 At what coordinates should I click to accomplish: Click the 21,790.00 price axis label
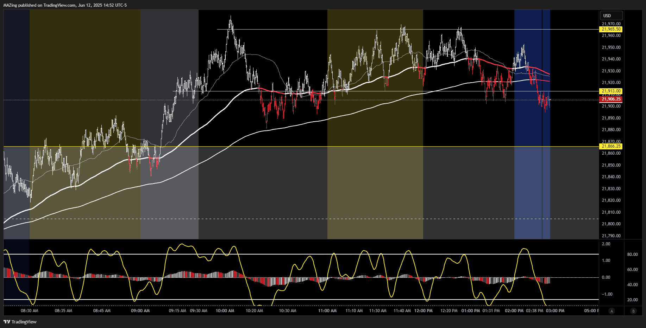[x=611, y=236]
